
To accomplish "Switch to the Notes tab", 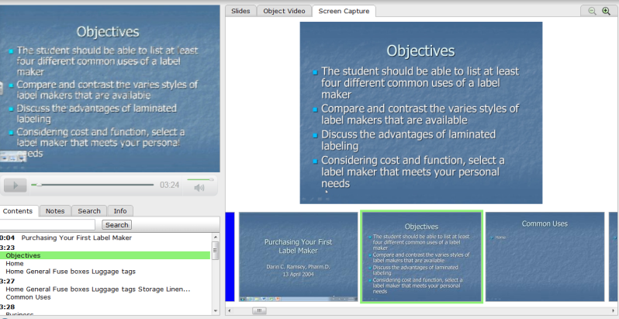I will tap(55, 211).
